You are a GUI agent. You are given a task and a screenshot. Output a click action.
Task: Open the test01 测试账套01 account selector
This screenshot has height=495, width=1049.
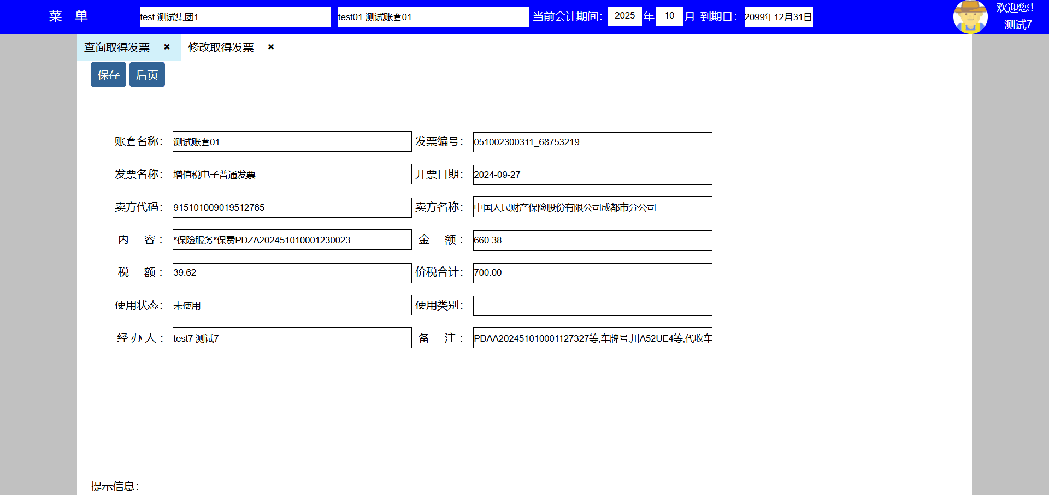coord(433,17)
